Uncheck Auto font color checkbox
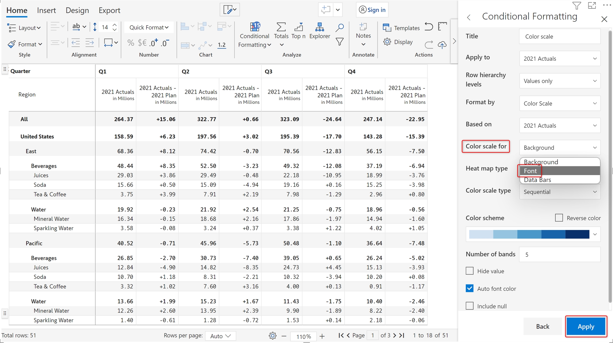 [x=470, y=288]
